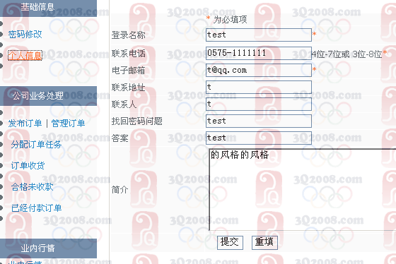Click the 联系电话 phone input field
The width and height of the screenshot is (396, 264).
pyautogui.click(x=259, y=53)
